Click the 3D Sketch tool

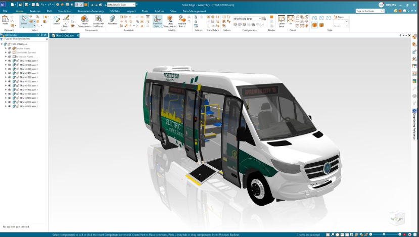pos(66,19)
